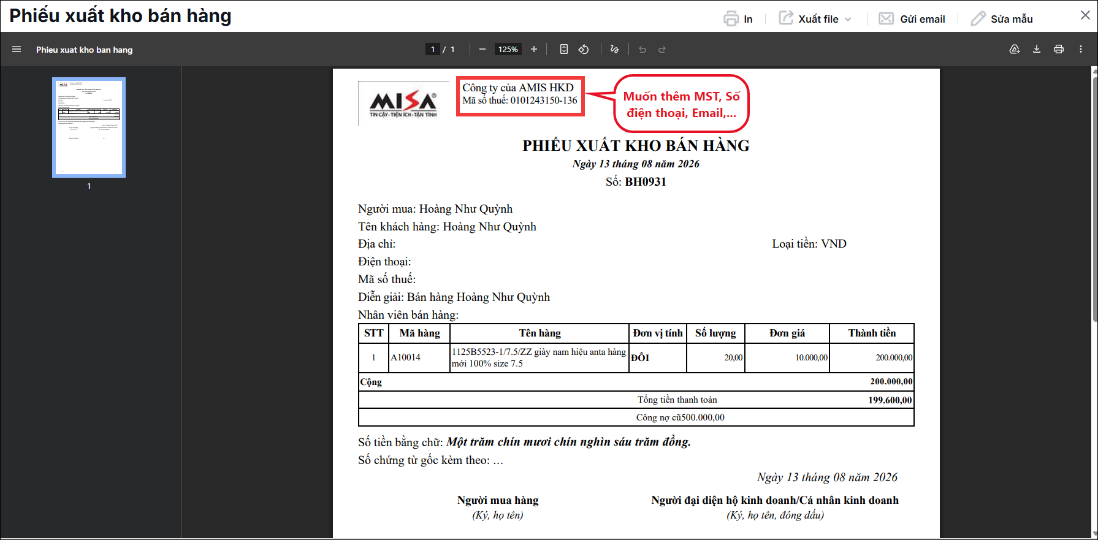The image size is (1098, 540).
Task: Click the redo arrow in PDF toolbar
Action: pyautogui.click(x=662, y=50)
